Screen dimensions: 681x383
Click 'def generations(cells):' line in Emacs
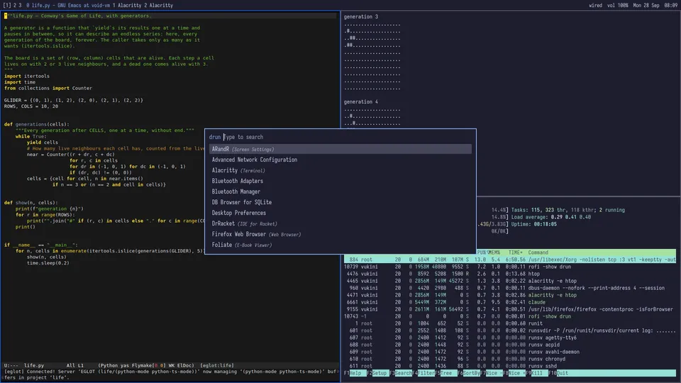(36, 124)
